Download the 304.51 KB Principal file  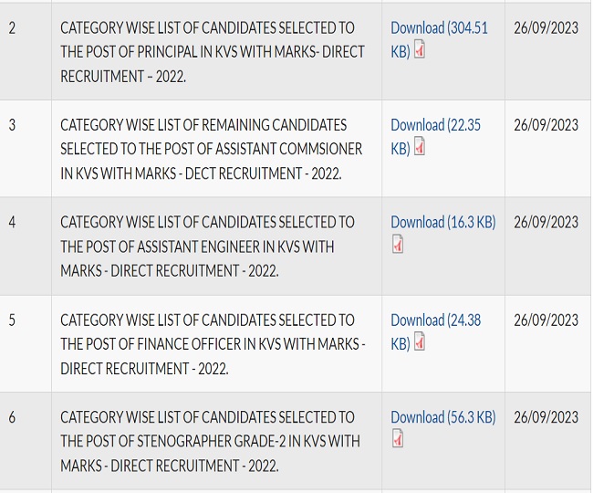tap(439, 29)
